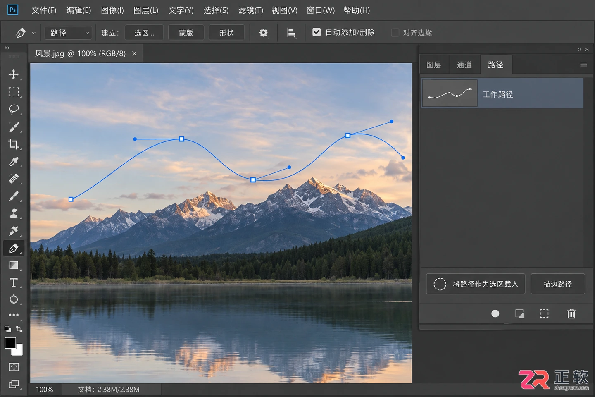Collapse the Paths panel double-arrow icon
595x397 pixels.
579,49
